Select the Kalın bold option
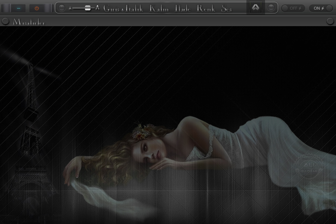Viewport: 336px width, 224px height. coord(159,8)
